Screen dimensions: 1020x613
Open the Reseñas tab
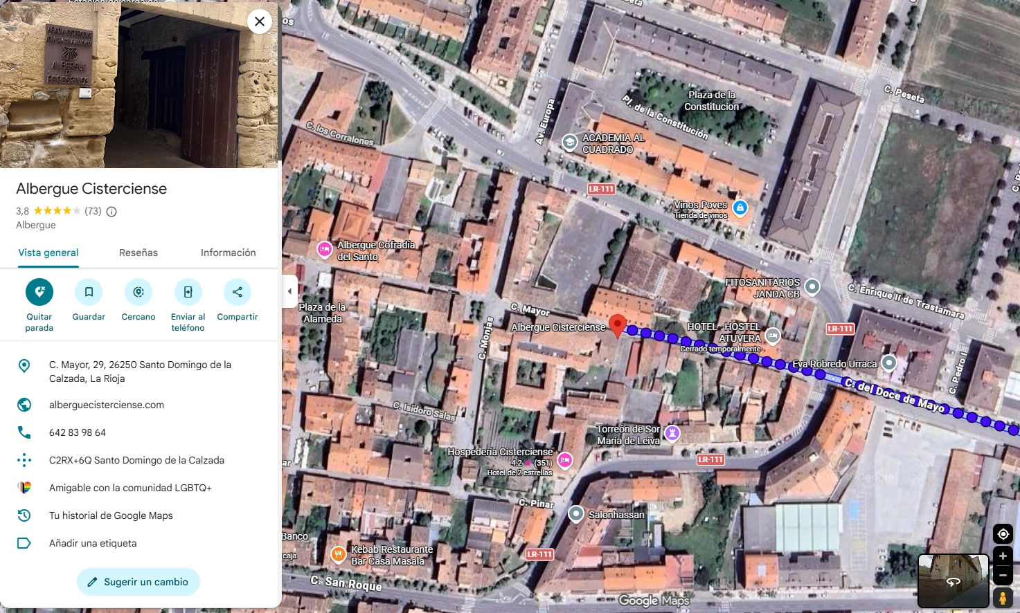click(138, 253)
